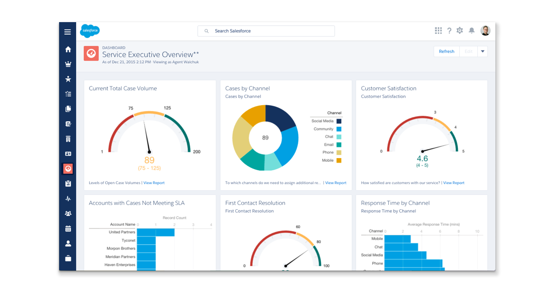
Task: Open the Accounts building sidebar icon
Action: 68,139
